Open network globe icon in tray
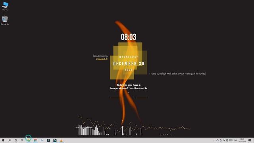Image resolution: width=254 pixels, height=143 pixels. (227, 140)
